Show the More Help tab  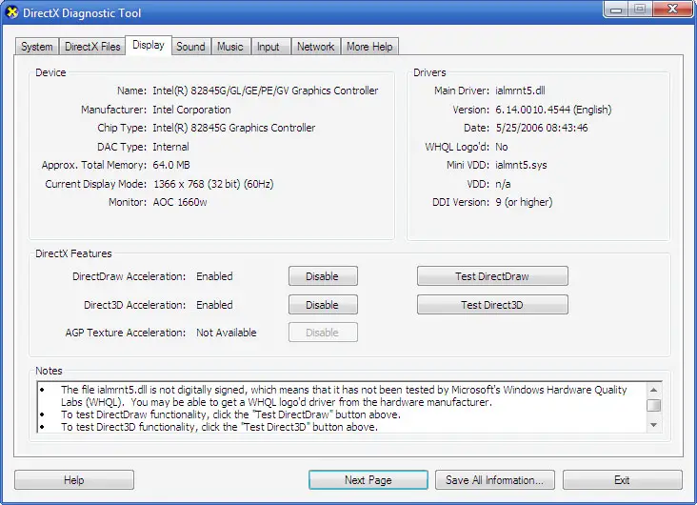[369, 47]
